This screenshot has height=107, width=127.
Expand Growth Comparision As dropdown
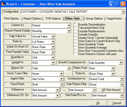[x=121, y=62]
